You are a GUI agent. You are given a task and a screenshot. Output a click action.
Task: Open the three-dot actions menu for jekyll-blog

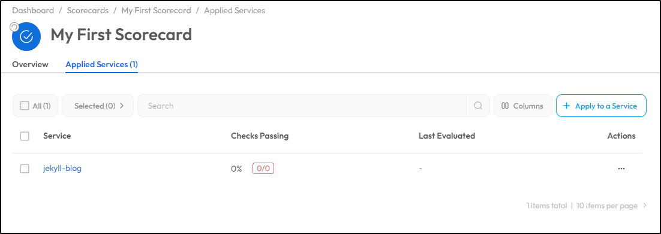[621, 169]
